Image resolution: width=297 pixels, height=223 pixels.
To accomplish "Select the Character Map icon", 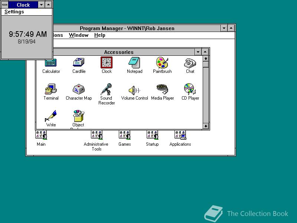I will [x=79, y=89].
